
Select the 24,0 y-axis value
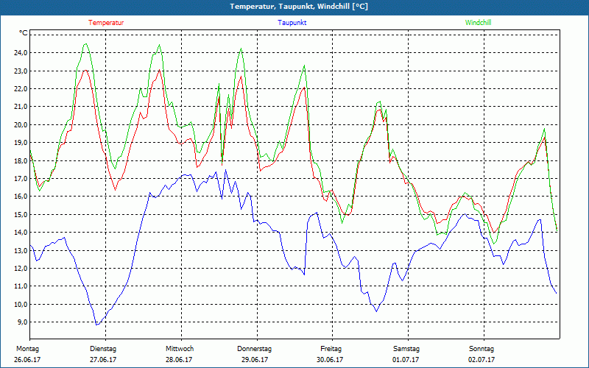pyautogui.click(x=21, y=53)
